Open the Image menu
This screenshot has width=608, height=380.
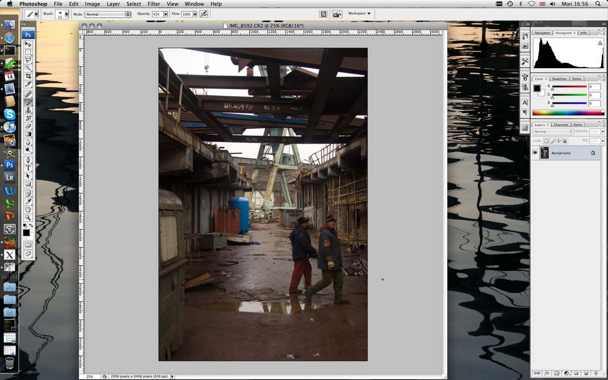[x=92, y=4]
